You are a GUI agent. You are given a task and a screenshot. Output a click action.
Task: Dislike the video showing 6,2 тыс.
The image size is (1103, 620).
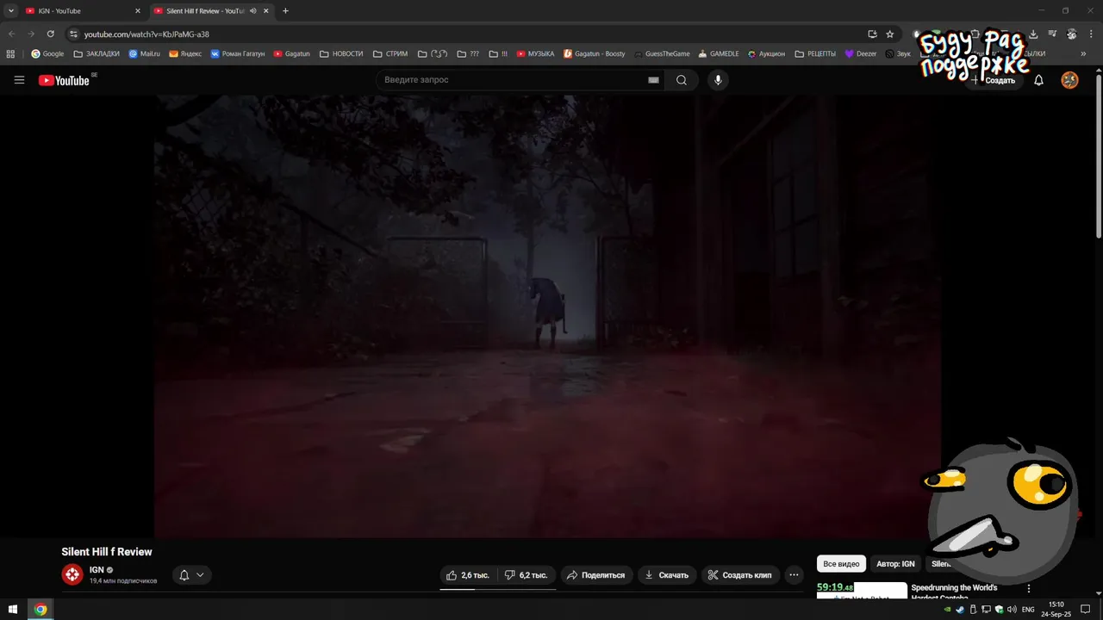pyautogui.click(x=526, y=575)
